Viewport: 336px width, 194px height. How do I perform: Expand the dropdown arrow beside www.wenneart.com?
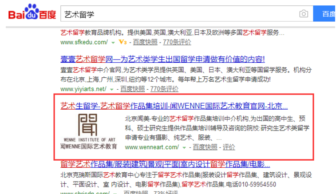click(184, 148)
